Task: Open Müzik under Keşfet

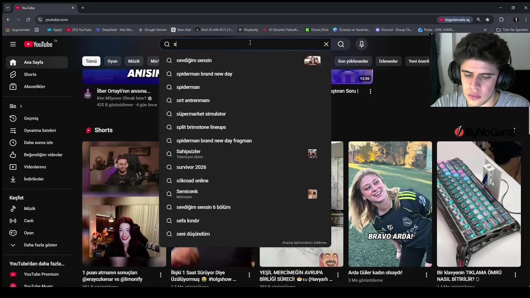Action: [37, 209]
